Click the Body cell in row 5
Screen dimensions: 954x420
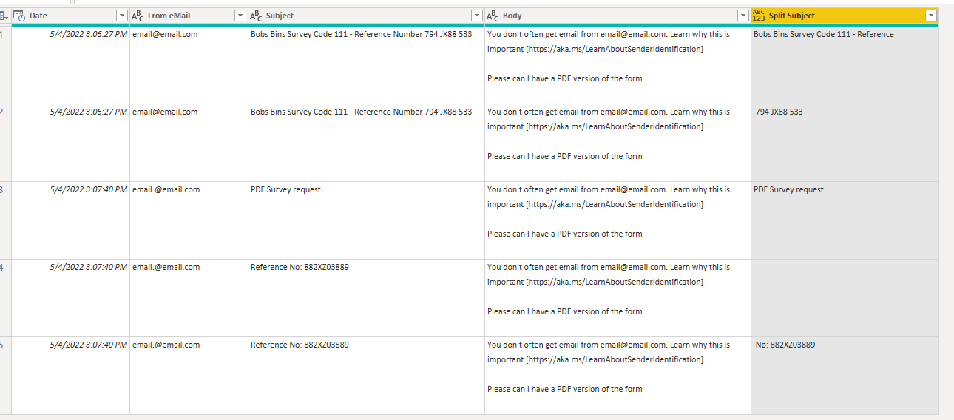click(618, 376)
